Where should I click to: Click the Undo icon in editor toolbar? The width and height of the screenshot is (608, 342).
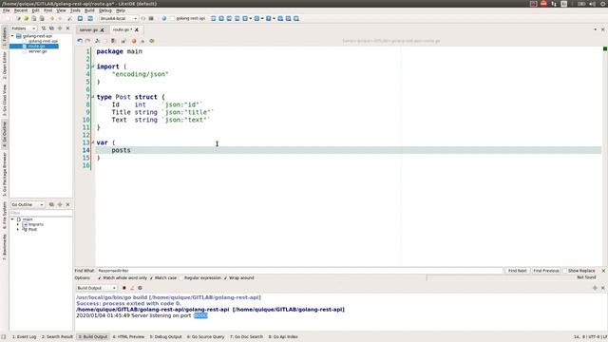tap(80, 41)
